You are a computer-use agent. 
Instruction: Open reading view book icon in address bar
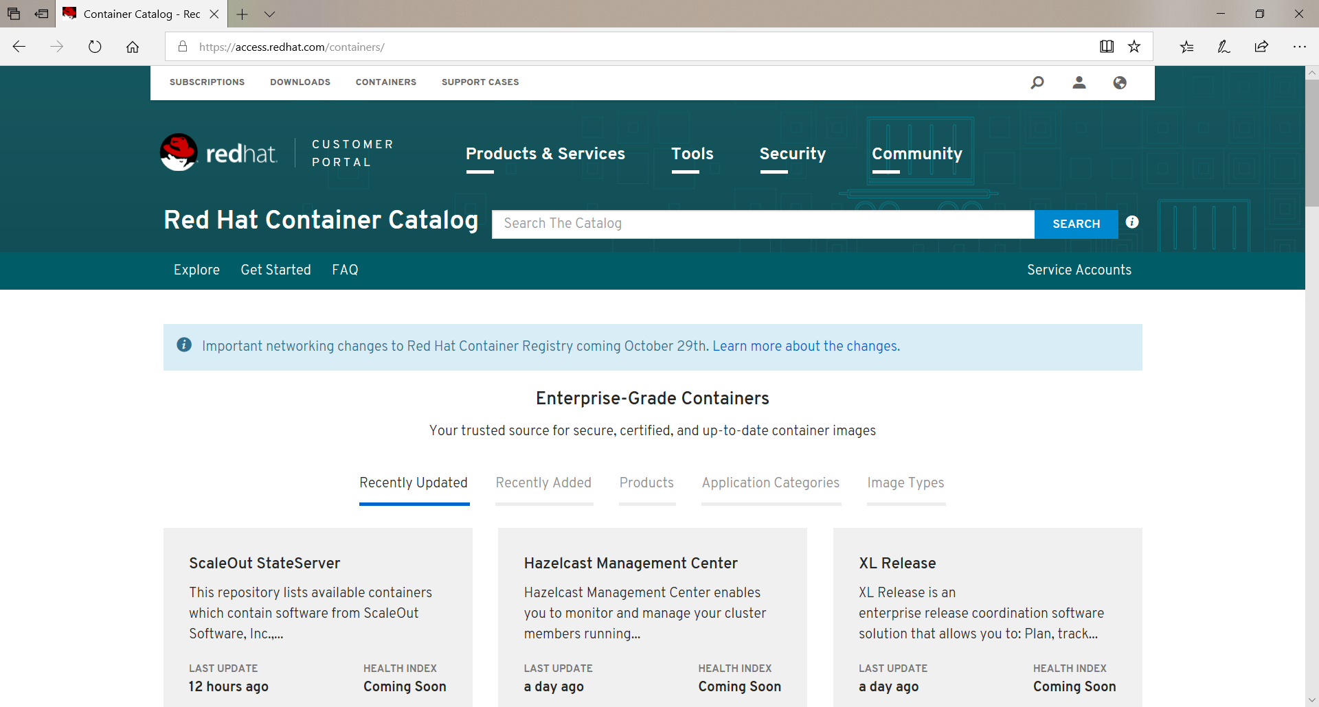tap(1106, 47)
